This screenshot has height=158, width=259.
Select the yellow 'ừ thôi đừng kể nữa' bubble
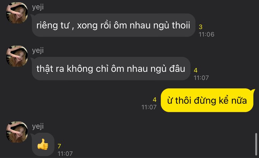(x=207, y=100)
